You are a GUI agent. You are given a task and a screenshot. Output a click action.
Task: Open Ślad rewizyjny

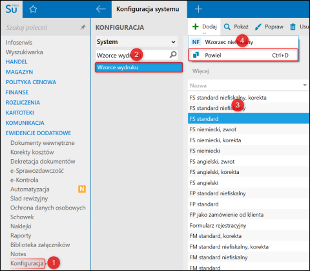point(29,199)
